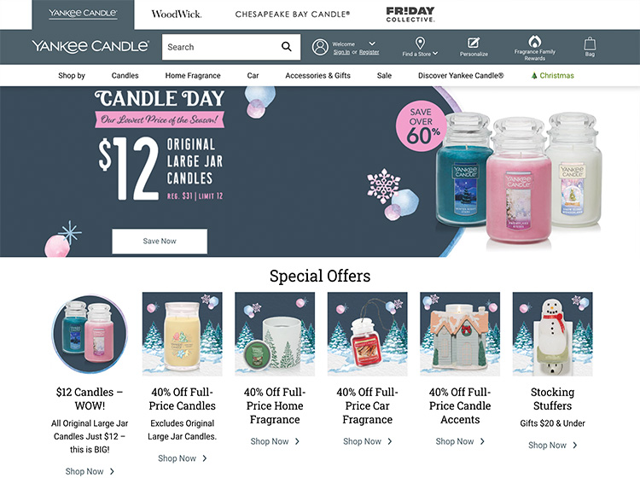Select the Christmas menu item
This screenshot has width=640, height=478.
pyautogui.click(x=552, y=75)
